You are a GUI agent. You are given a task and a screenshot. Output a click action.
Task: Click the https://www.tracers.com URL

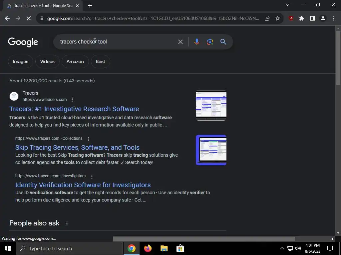tap(45, 100)
